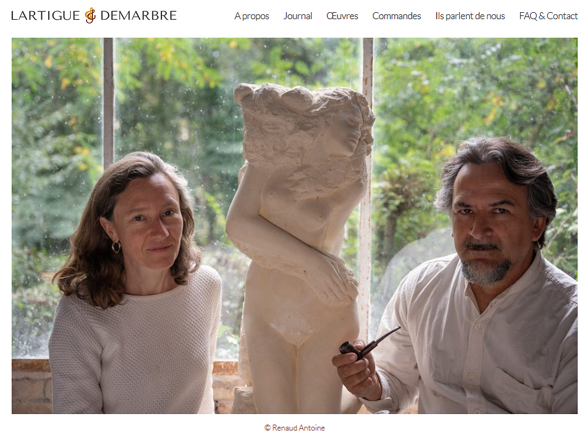
Task: Click the ornamental emblem in the site logo
Action: point(90,15)
